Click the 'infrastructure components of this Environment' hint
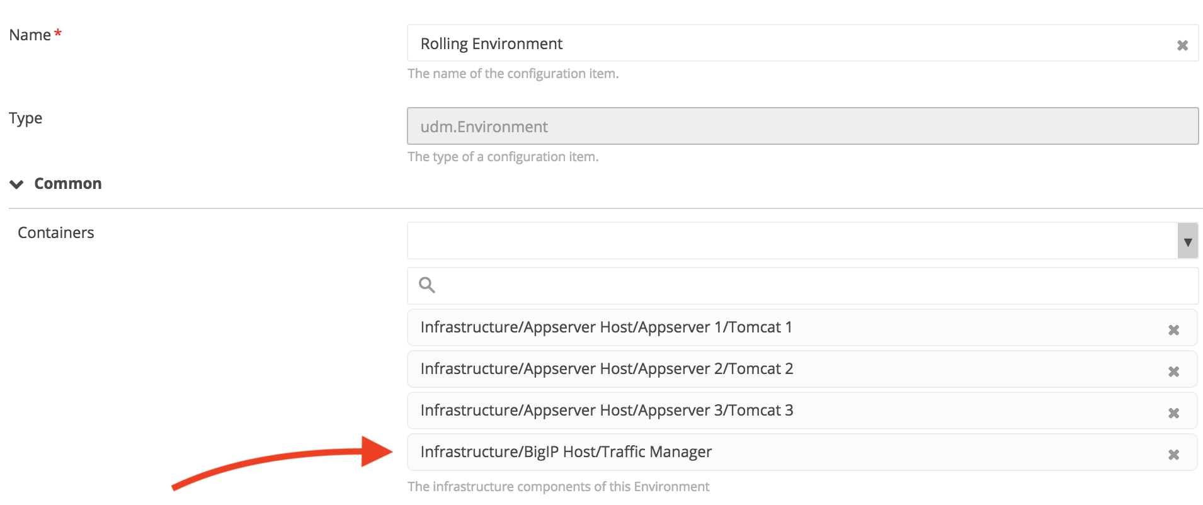Viewport: 1203px width, 505px height. coord(559,487)
